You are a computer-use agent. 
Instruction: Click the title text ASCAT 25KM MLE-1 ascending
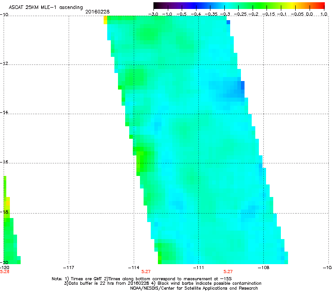[46, 7]
